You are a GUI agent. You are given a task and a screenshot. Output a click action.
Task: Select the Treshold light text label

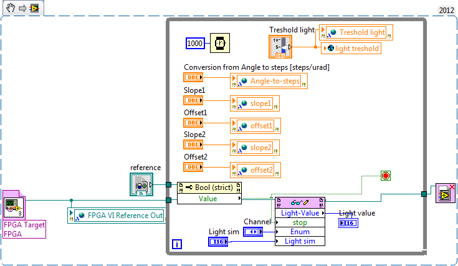click(292, 30)
